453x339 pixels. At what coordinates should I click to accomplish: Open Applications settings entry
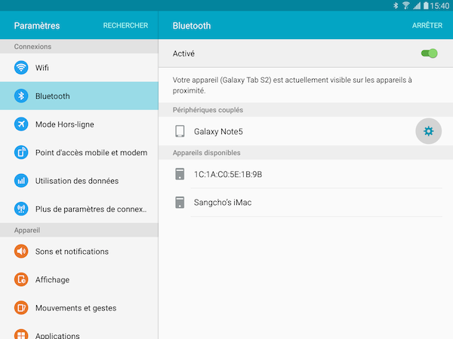click(x=79, y=331)
